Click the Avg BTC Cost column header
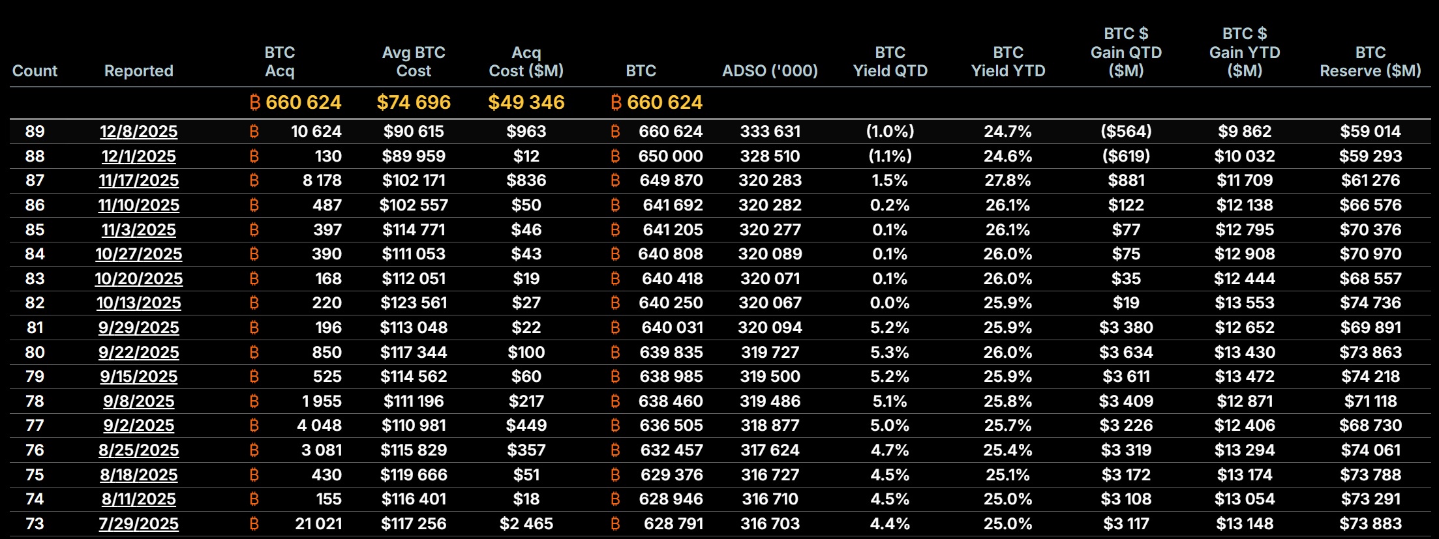The image size is (1439, 539). pyautogui.click(x=414, y=62)
